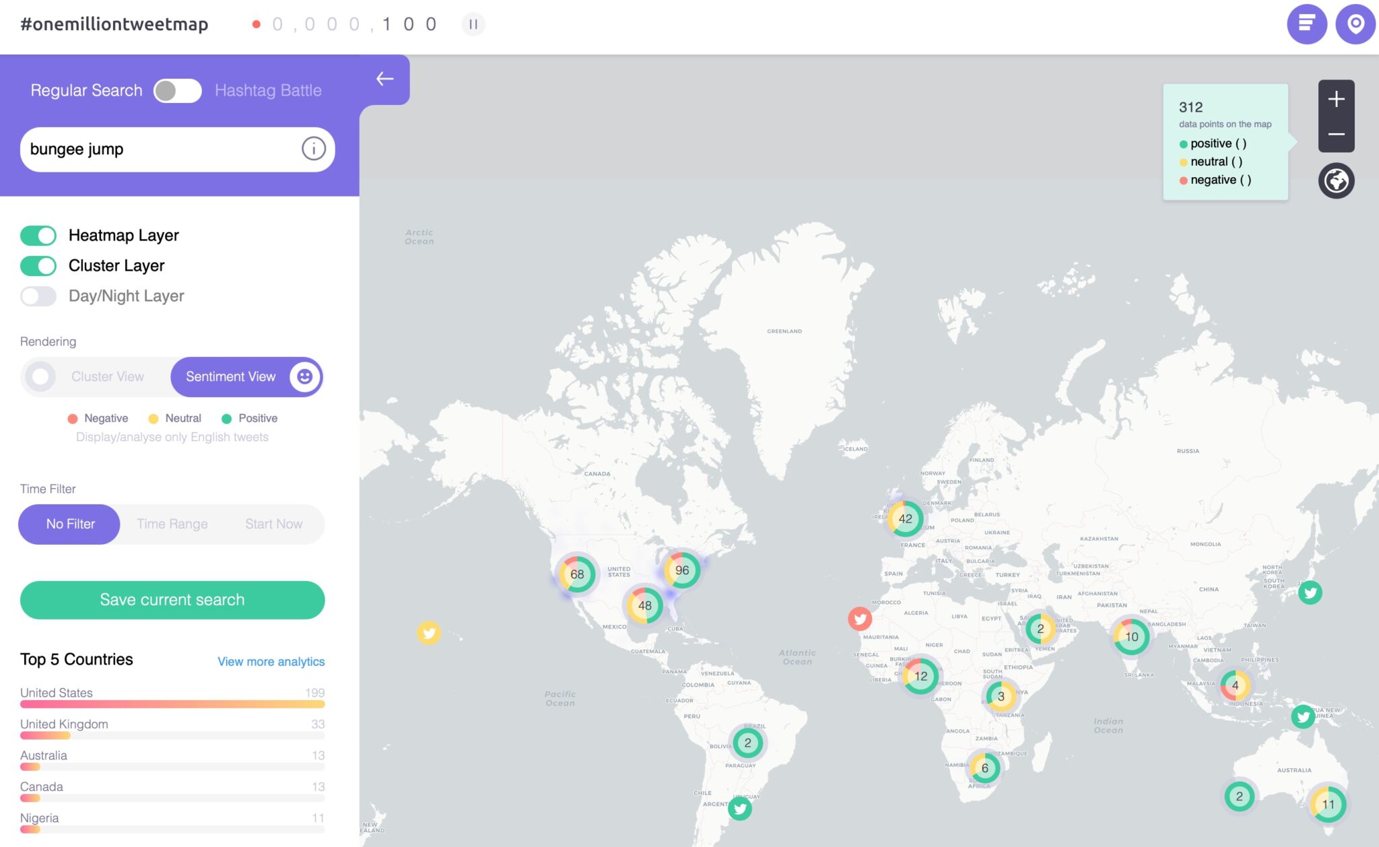Click the United States country progress bar
The width and height of the screenshot is (1379, 847).
pos(172,703)
